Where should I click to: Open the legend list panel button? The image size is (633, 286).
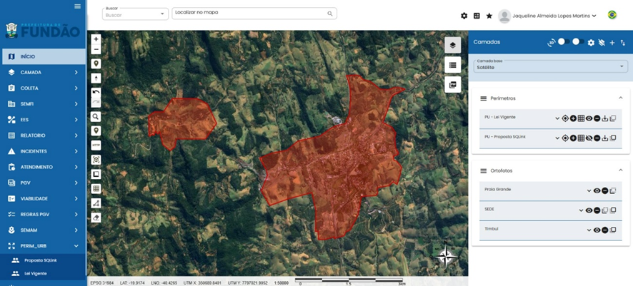[x=452, y=65]
